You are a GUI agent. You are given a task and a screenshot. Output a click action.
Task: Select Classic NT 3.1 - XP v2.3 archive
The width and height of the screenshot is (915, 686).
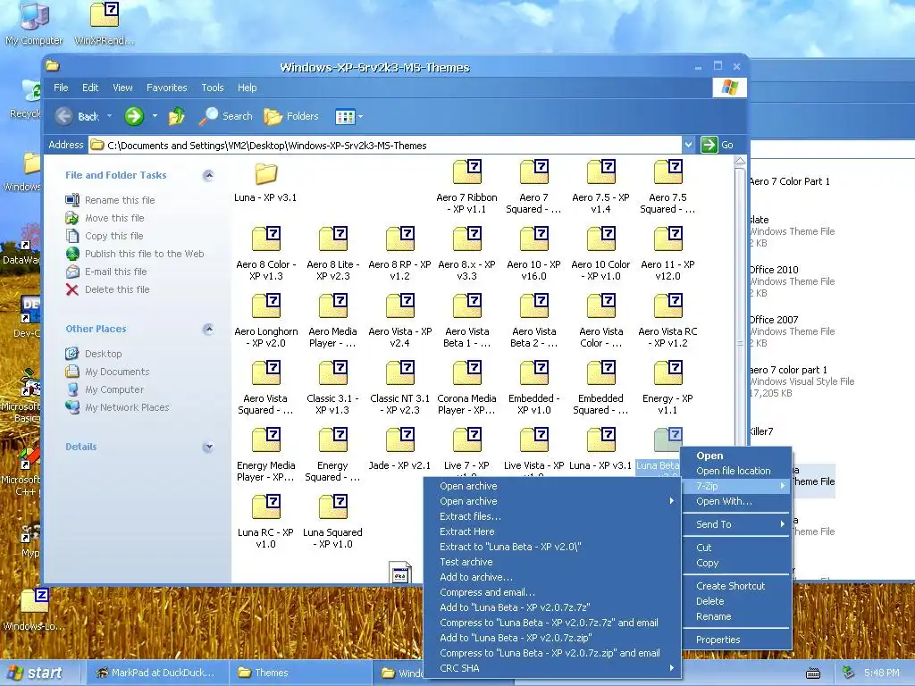point(399,388)
